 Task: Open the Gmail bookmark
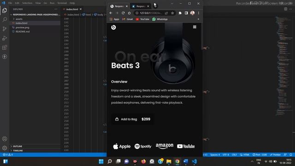click(128, 19)
